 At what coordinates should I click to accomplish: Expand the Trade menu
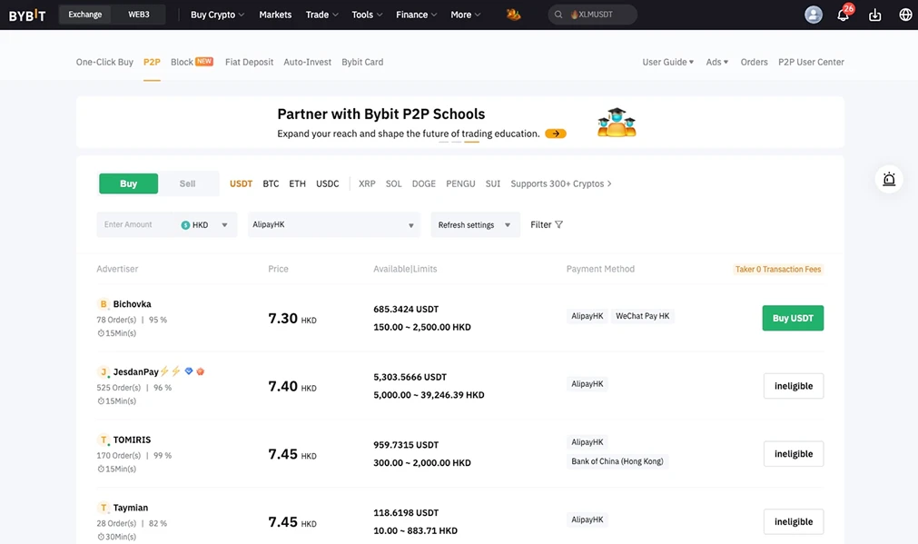point(322,15)
